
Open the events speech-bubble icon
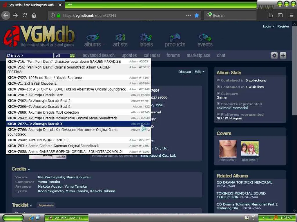point(205,40)
